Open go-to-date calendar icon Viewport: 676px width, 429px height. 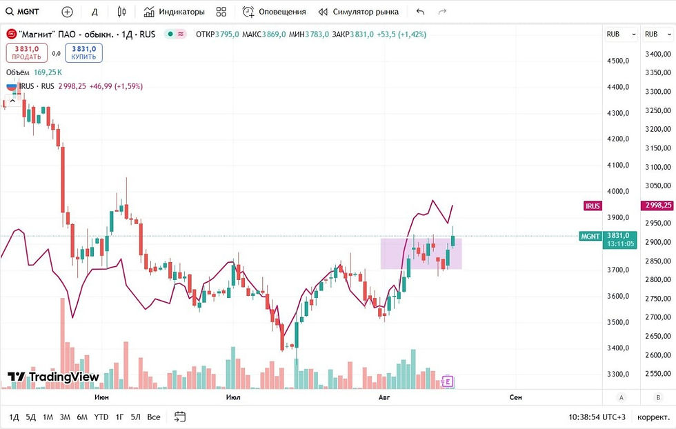click(180, 417)
